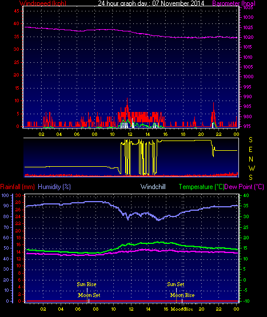Select the 'W' wind direction label
Viewport: 267px width, 317px height.
point(252,168)
